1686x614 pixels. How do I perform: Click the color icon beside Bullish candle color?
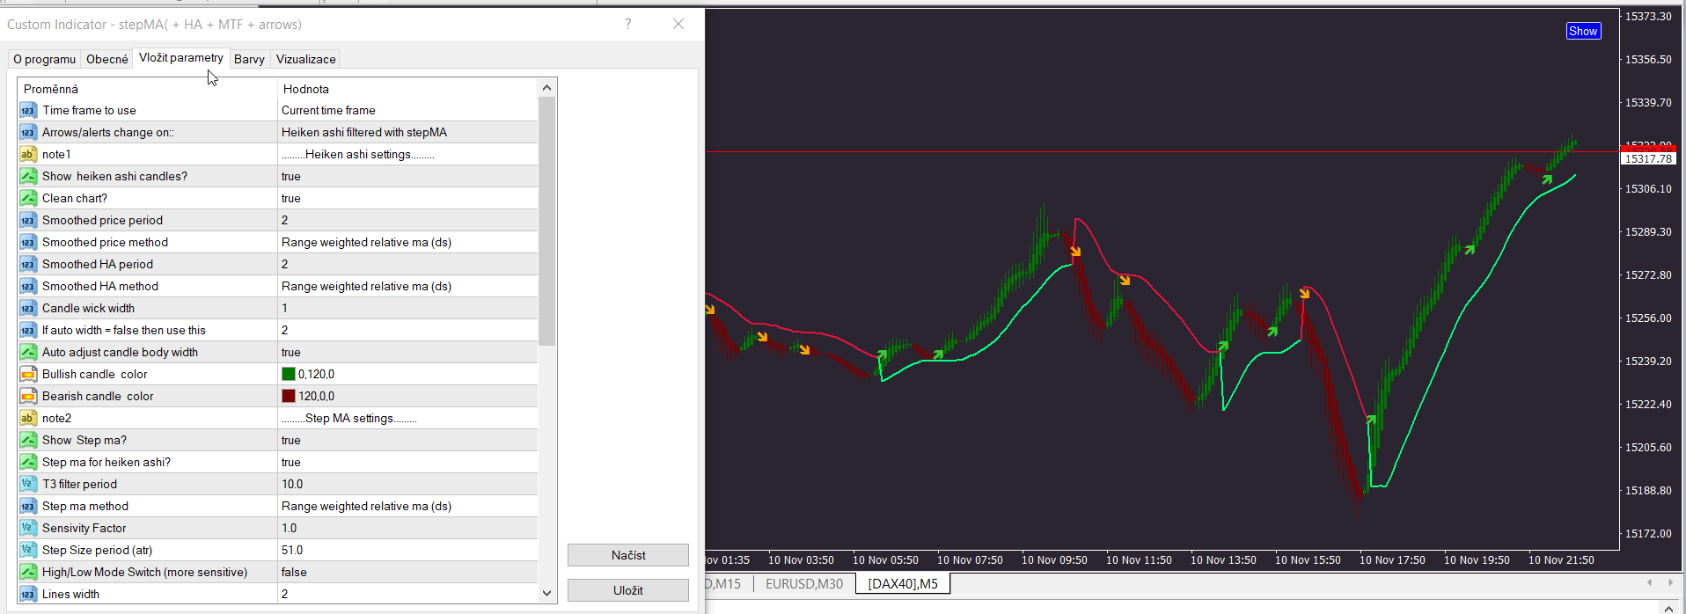(x=28, y=374)
